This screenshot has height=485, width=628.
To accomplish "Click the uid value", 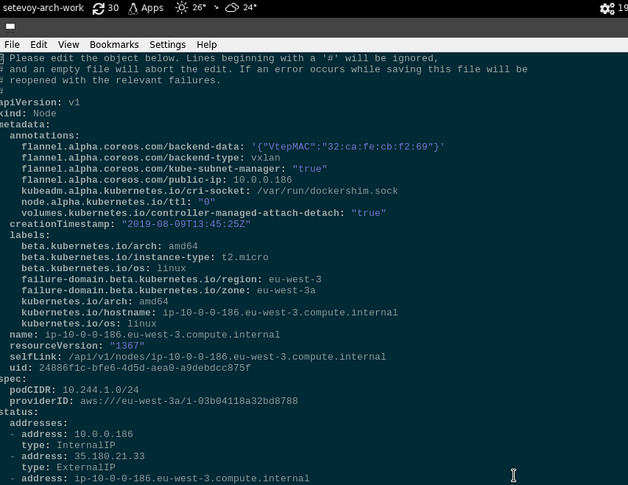I will pos(144,368).
